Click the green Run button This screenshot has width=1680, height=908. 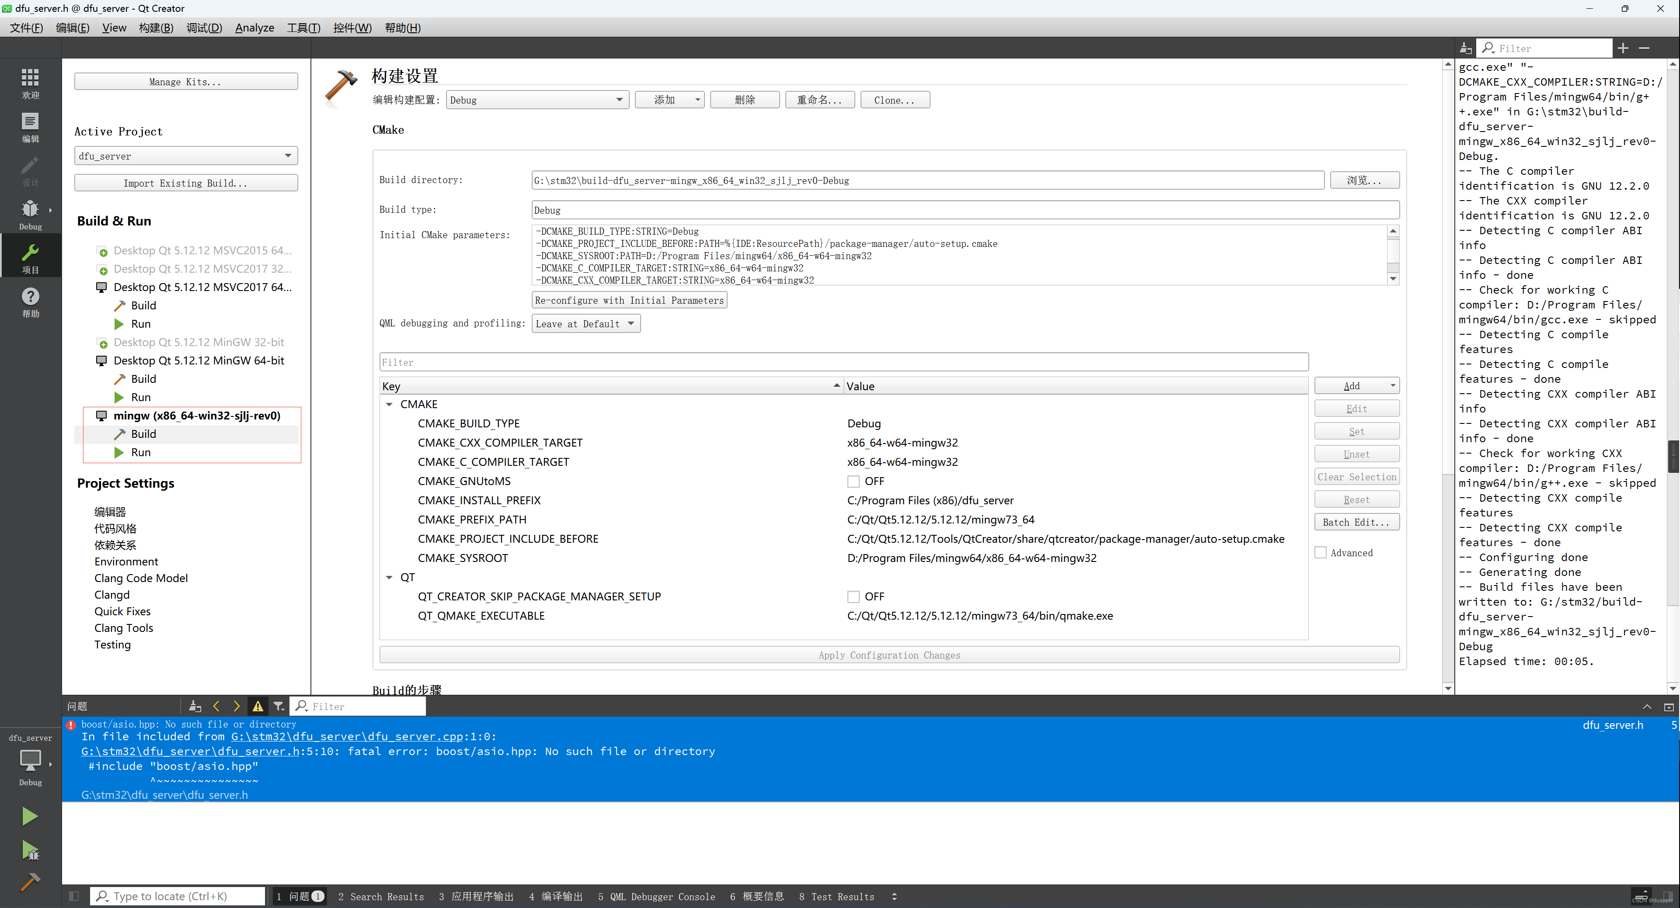[x=29, y=816]
